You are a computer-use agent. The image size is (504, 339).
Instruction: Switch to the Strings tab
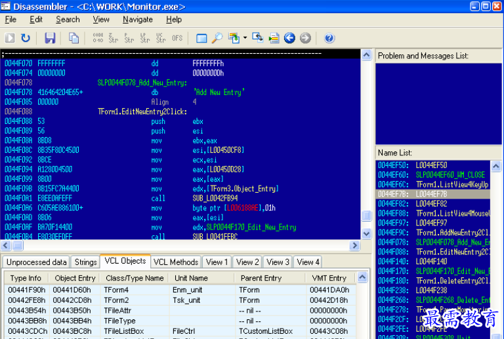85,262
